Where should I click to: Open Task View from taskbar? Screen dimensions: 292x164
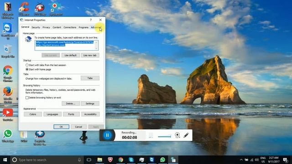coord(89,160)
